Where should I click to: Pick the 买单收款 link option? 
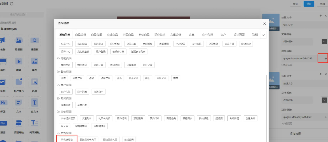(x=66, y=105)
